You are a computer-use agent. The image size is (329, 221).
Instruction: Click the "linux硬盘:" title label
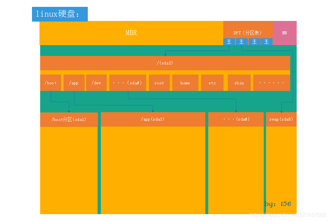(60, 14)
